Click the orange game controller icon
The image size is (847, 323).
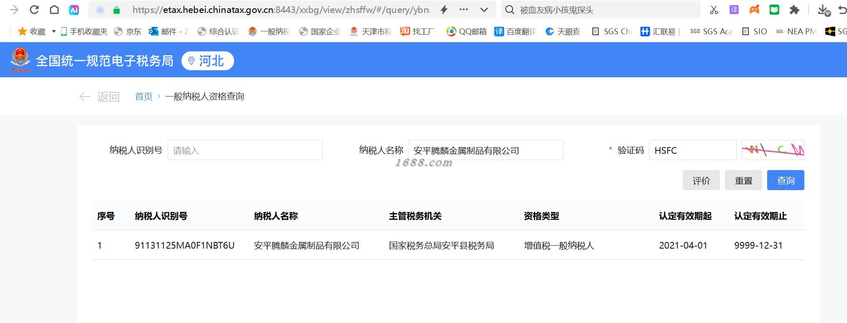754,10
